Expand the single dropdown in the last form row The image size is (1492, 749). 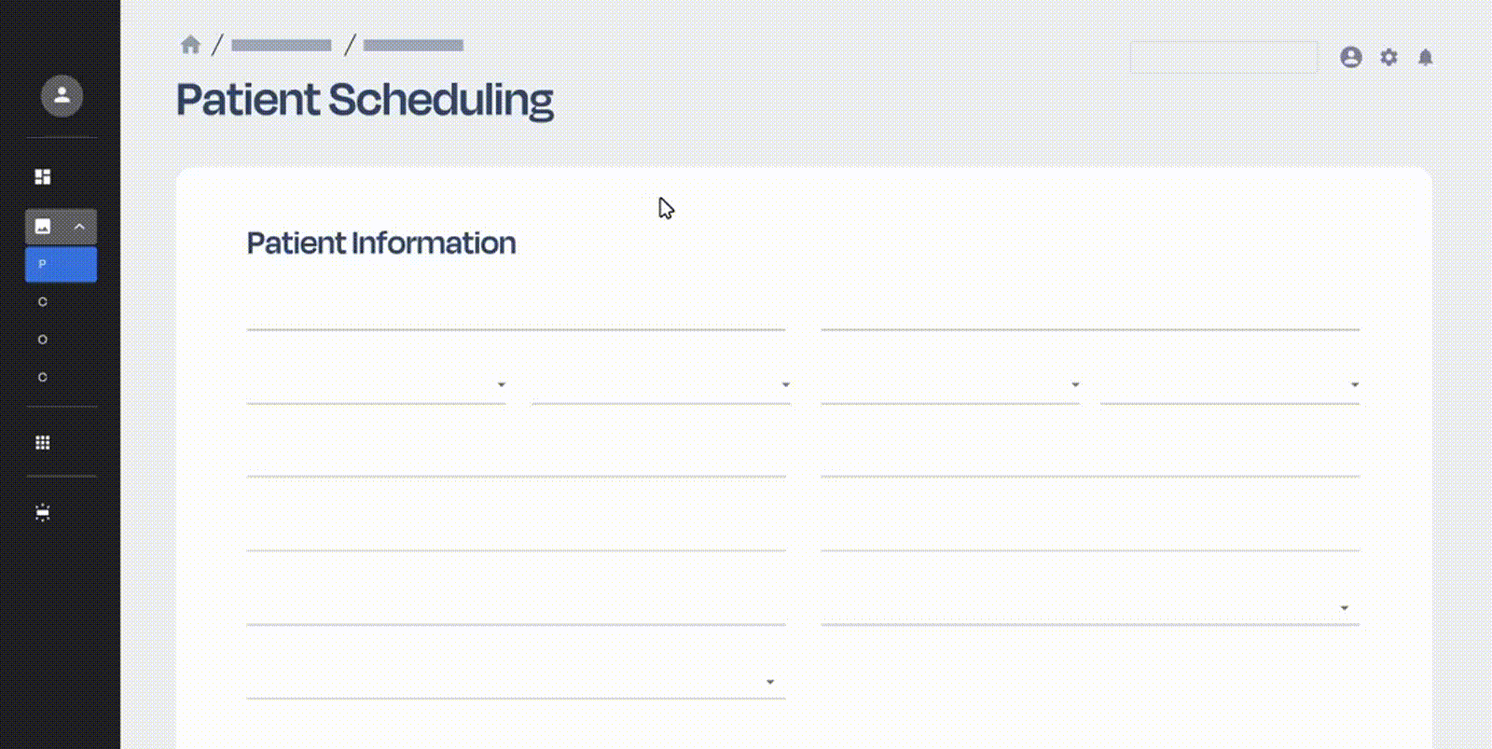(x=515, y=682)
